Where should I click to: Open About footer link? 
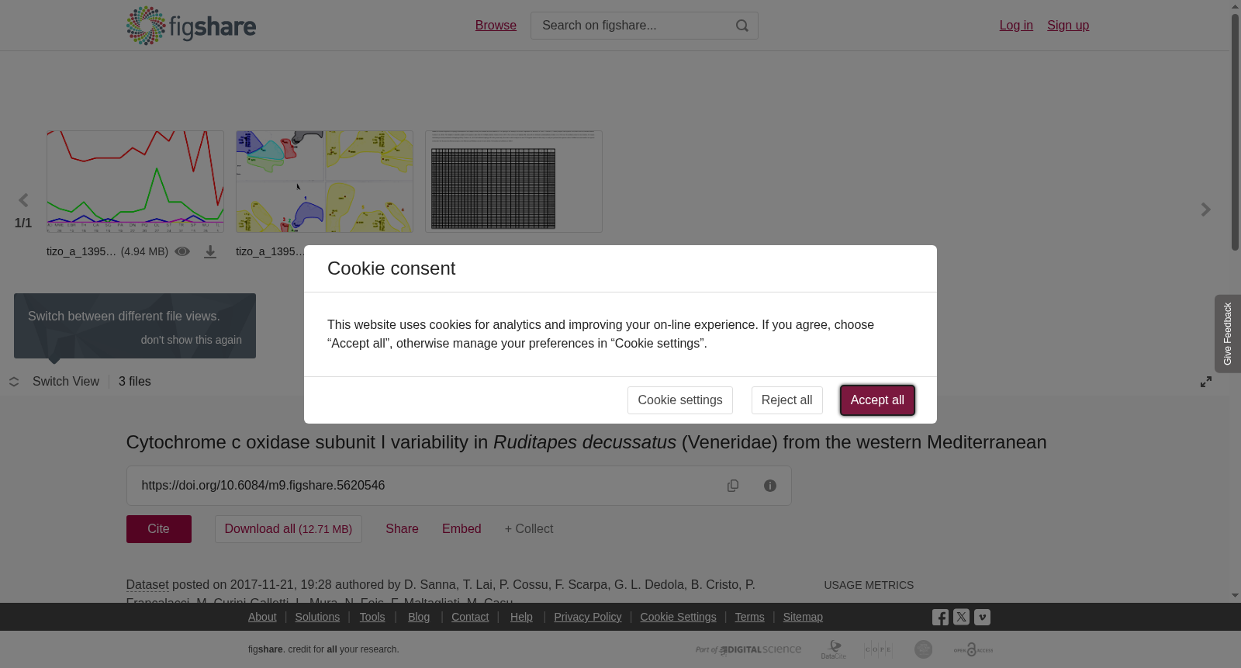click(262, 617)
